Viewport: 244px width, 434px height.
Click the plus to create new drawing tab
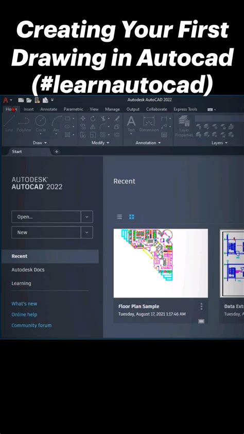click(57, 152)
